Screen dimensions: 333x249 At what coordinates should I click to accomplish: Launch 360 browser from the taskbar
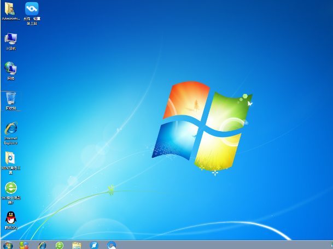pyautogui.click(x=60, y=245)
